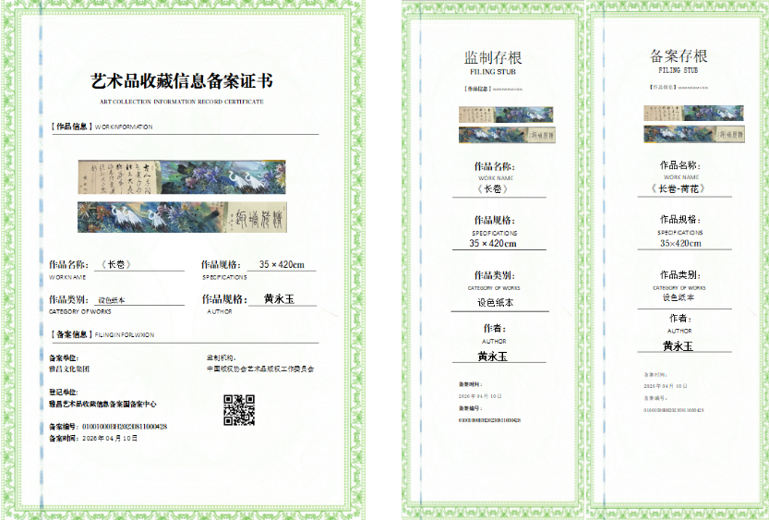Select 35×420cm on the 备案存根 stub
The image size is (769, 520).
[x=680, y=243]
